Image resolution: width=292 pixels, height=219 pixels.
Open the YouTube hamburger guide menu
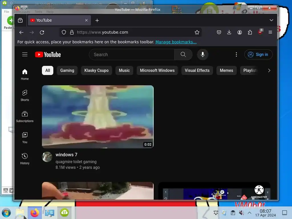point(25,54)
